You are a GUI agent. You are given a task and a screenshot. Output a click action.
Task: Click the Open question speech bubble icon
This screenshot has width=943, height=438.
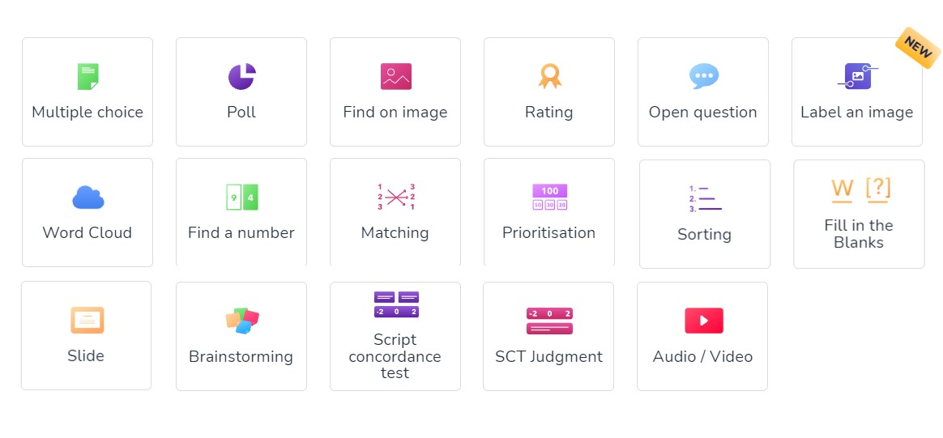point(704,76)
